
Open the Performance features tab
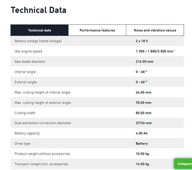97,30
